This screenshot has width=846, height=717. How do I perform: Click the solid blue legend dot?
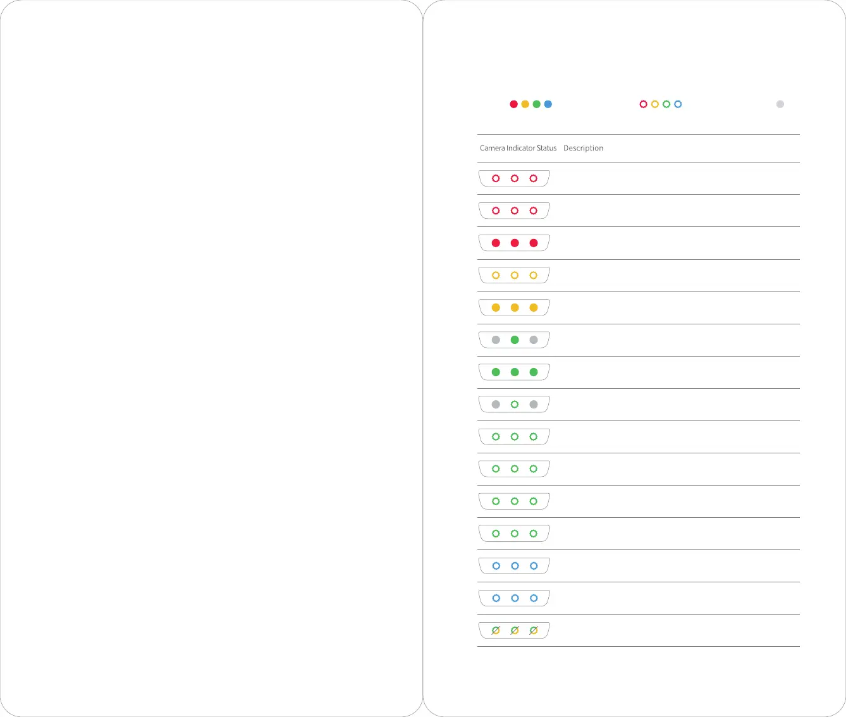548,104
